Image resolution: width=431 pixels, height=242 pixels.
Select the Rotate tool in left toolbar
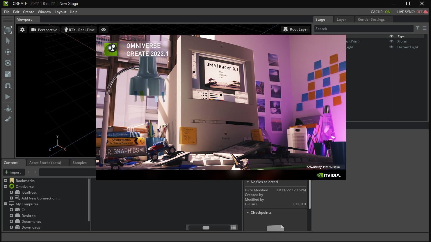click(8, 63)
